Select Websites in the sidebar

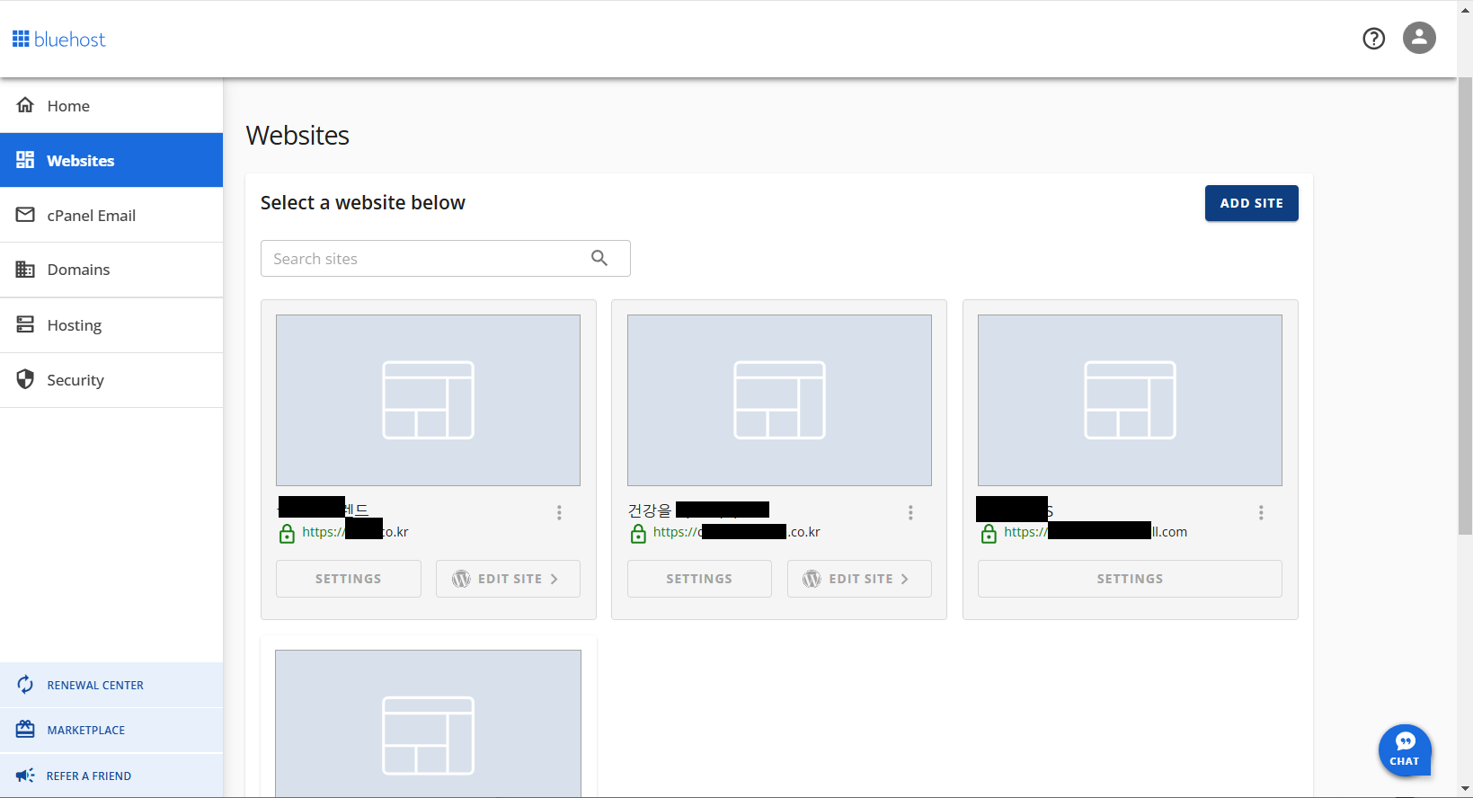pos(111,160)
